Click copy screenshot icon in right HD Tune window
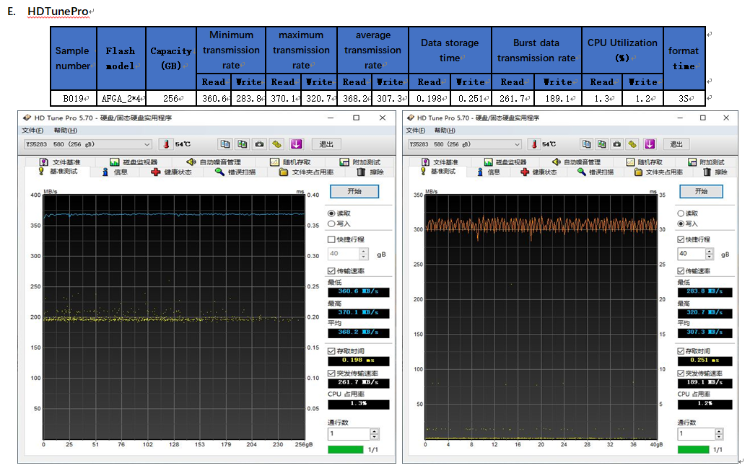Viewport: 750px width, 473px height. click(602, 143)
